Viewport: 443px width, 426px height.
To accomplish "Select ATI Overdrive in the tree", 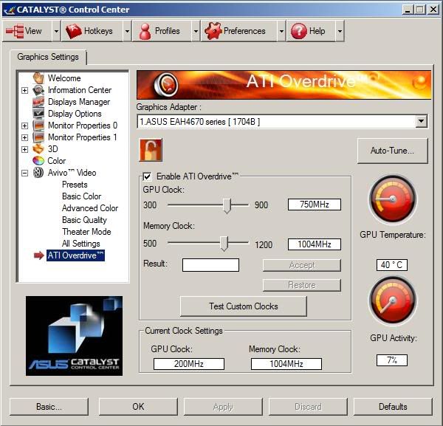I will click(75, 255).
